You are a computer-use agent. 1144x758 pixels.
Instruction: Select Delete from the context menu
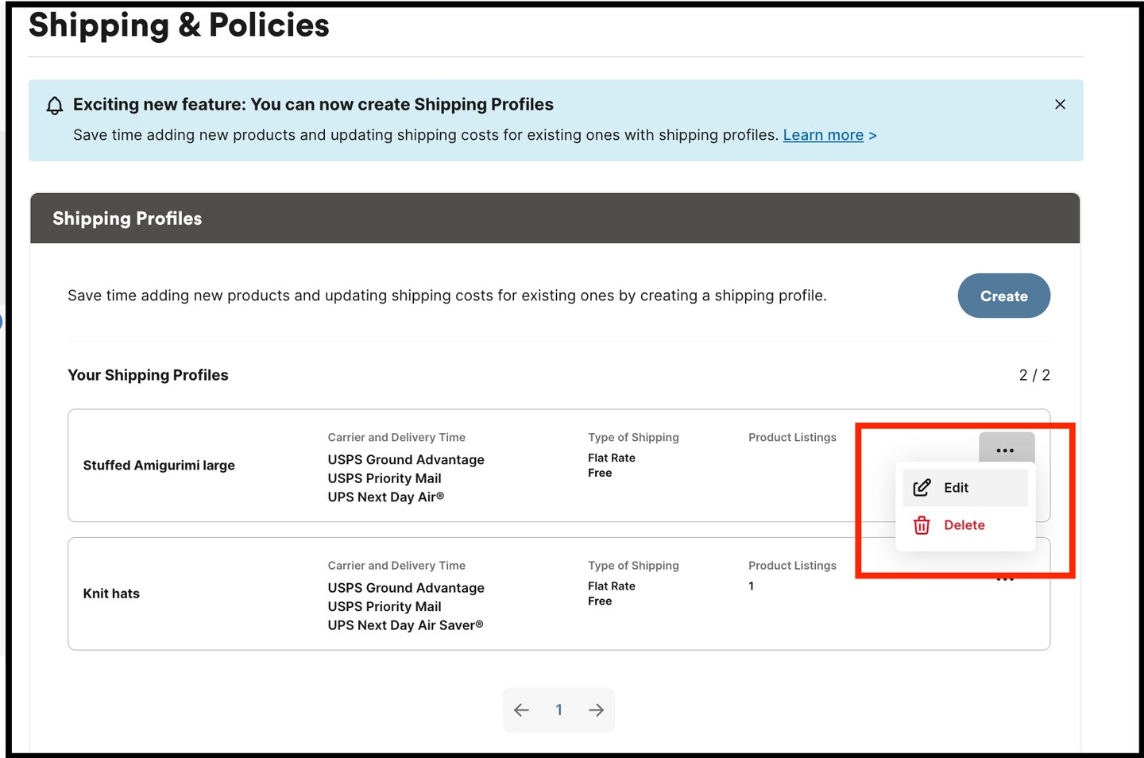tap(964, 525)
